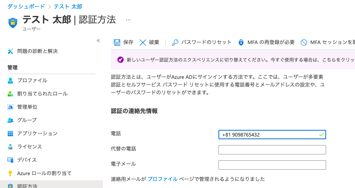Click the revoke MFA sessions icon
Image resolution: width=355 pixels, height=188 pixels.
pos(304,42)
